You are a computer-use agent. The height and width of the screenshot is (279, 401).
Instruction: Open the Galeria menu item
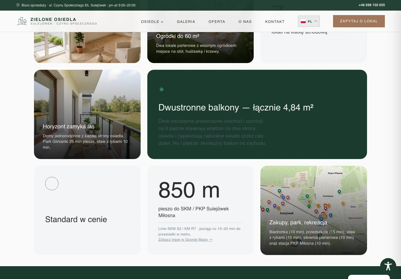(186, 21)
